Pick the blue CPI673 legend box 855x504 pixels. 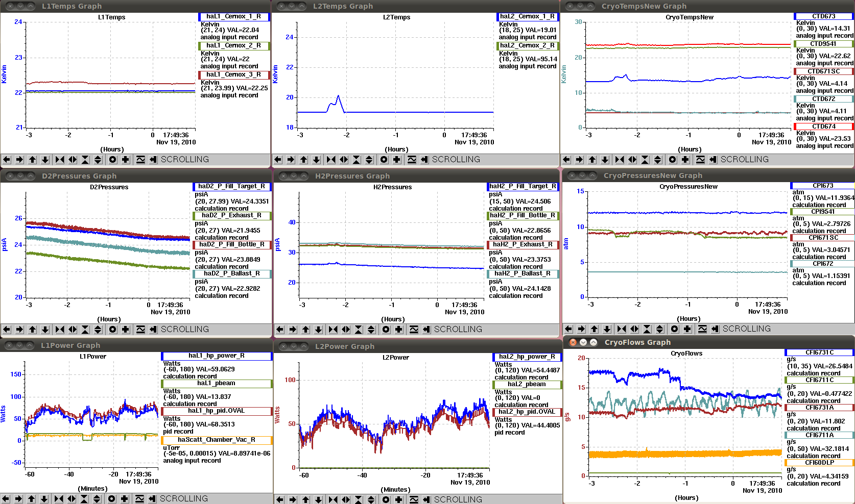point(823,186)
